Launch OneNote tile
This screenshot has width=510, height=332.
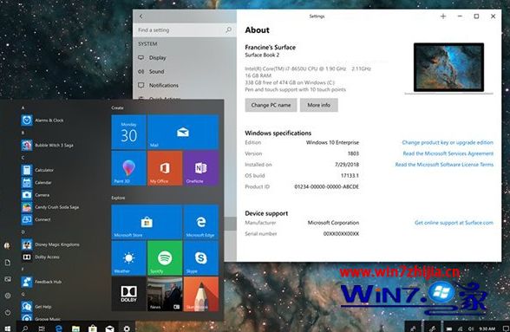pos(200,168)
